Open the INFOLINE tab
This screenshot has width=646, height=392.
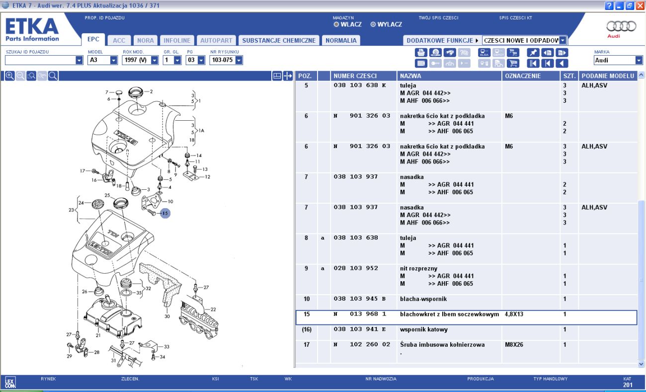click(177, 40)
